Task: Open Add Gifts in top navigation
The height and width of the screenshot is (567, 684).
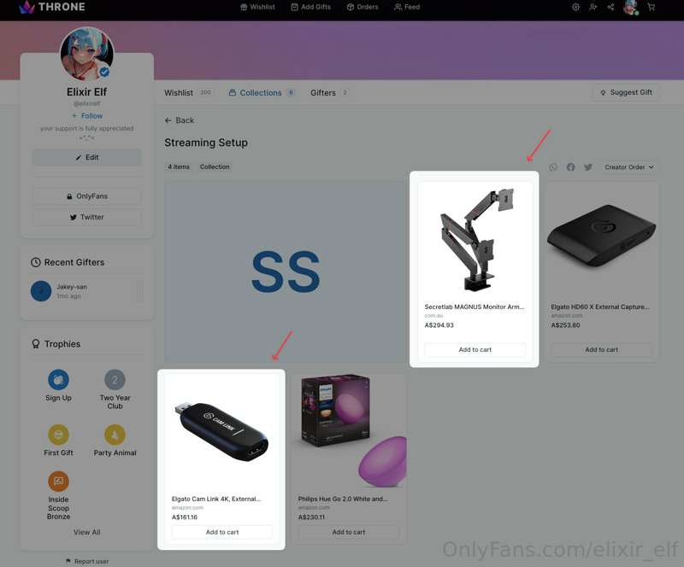Action: pos(310,7)
